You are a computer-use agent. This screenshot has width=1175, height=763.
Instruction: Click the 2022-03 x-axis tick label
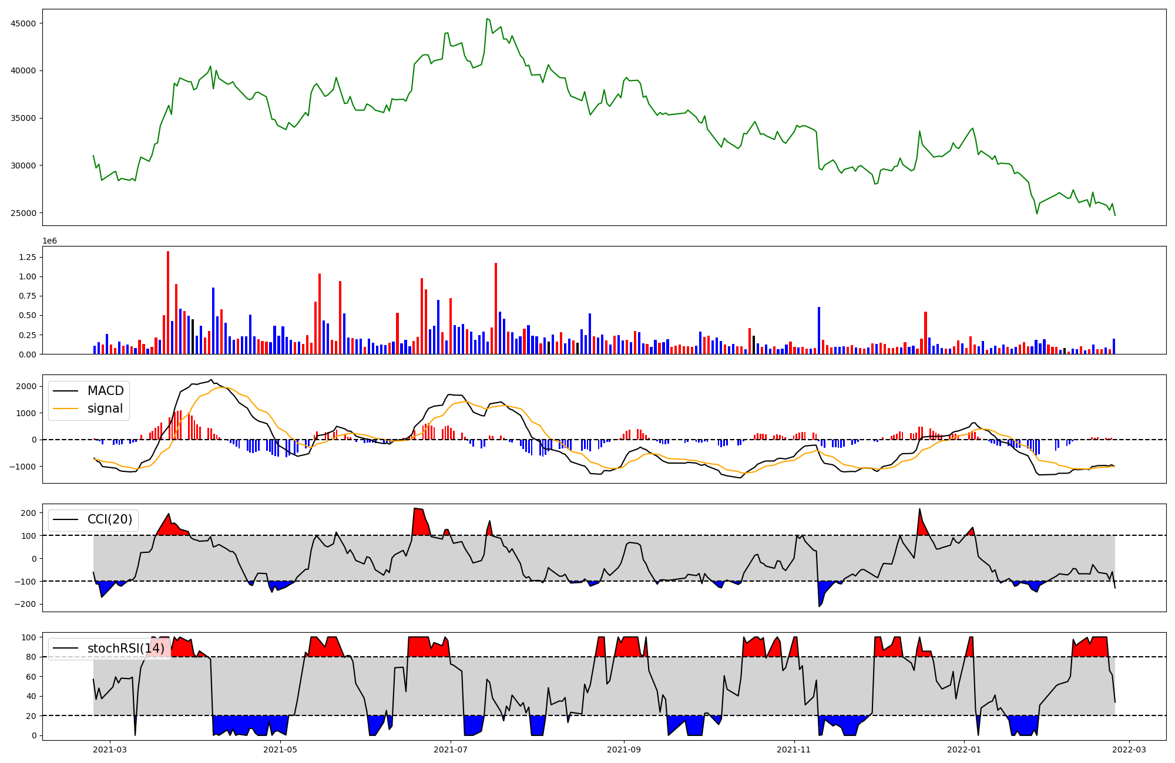click(1129, 750)
